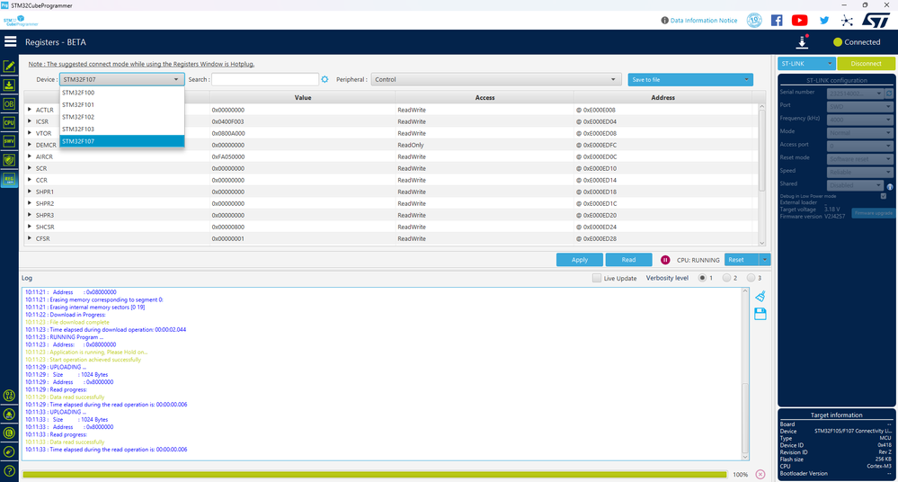Open the Device combo box

click(x=122, y=80)
